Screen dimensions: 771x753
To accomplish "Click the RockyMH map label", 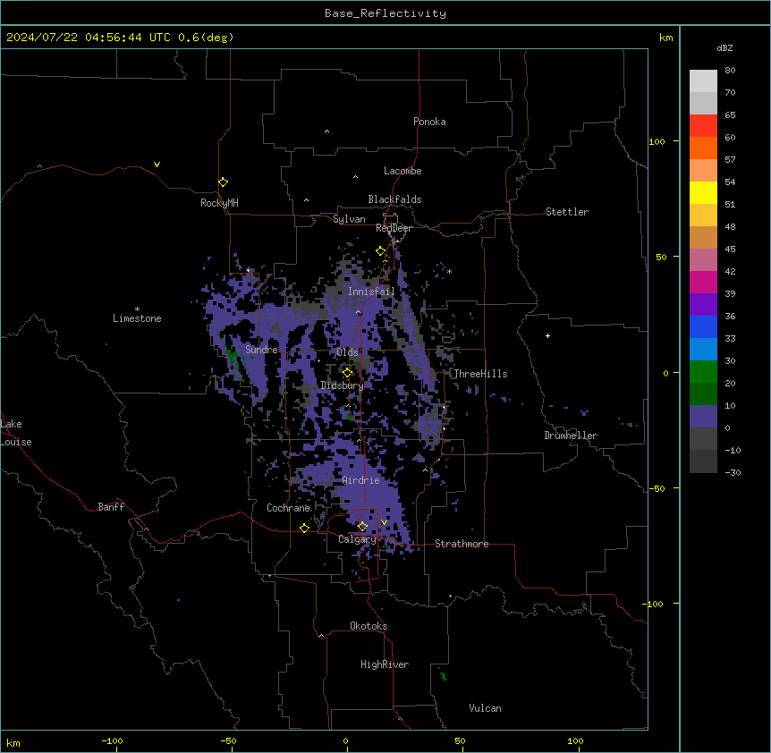I will tap(219, 203).
